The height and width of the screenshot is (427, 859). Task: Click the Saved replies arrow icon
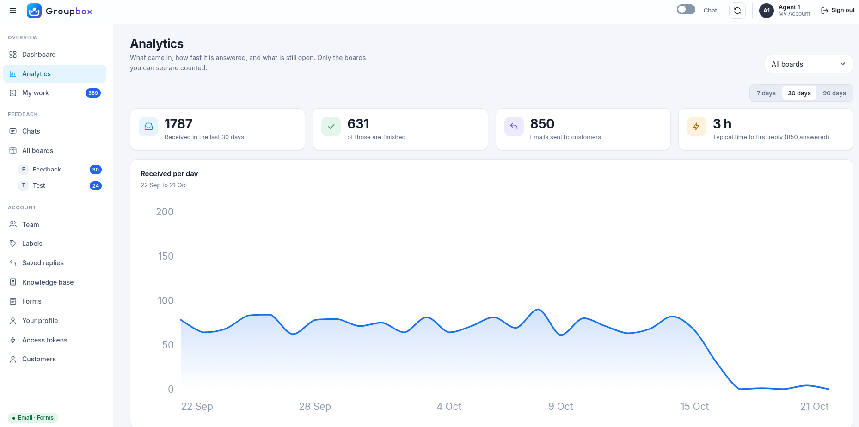[13, 263]
